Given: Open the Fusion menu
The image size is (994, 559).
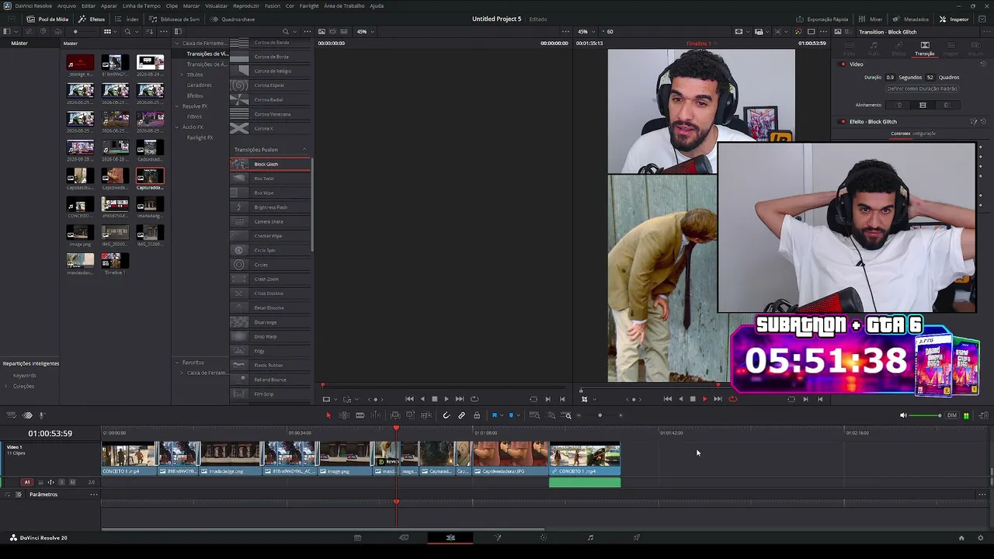Looking at the screenshot, I should [x=273, y=5].
